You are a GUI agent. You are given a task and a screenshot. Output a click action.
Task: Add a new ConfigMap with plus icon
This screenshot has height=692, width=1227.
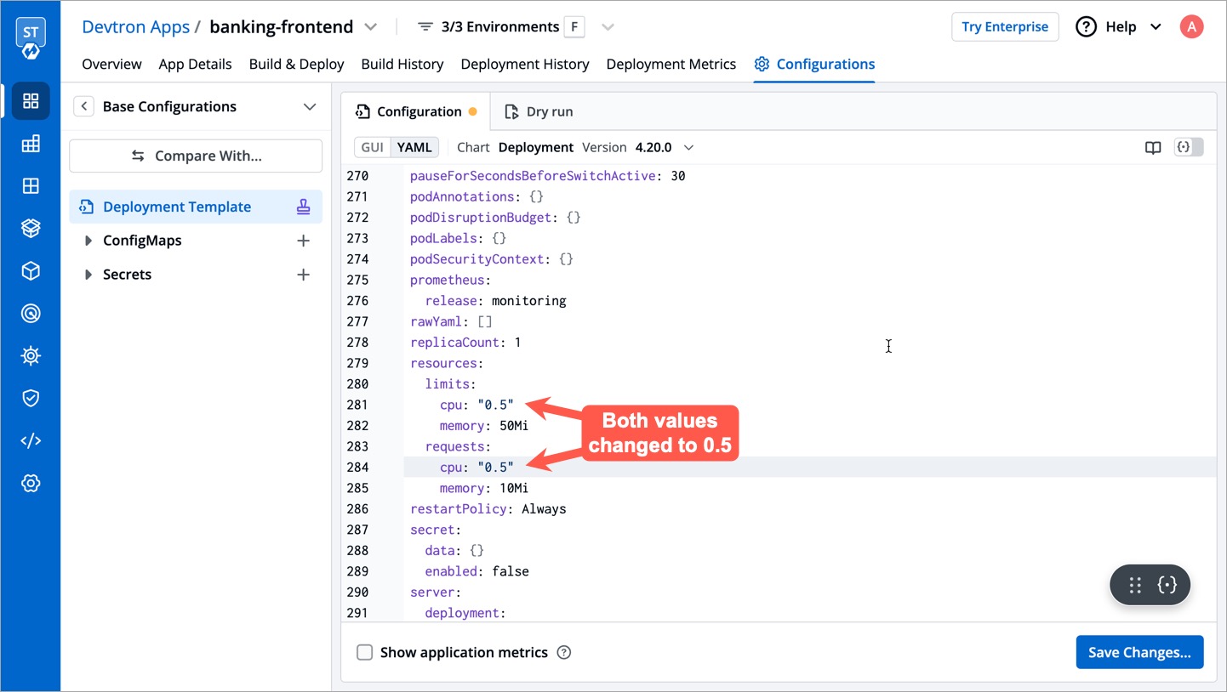point(303,241)
